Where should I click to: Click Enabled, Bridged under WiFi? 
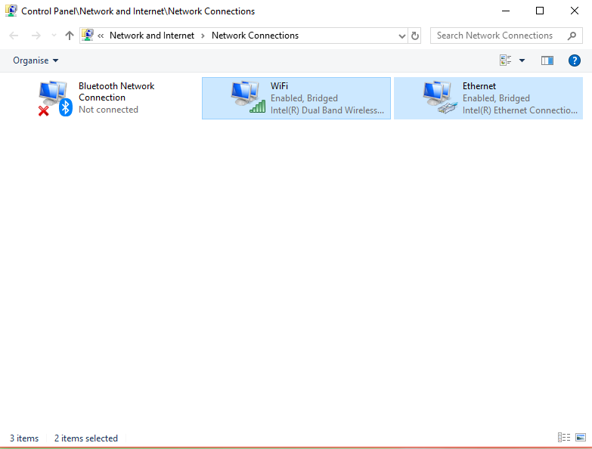(x=304, y=98)
